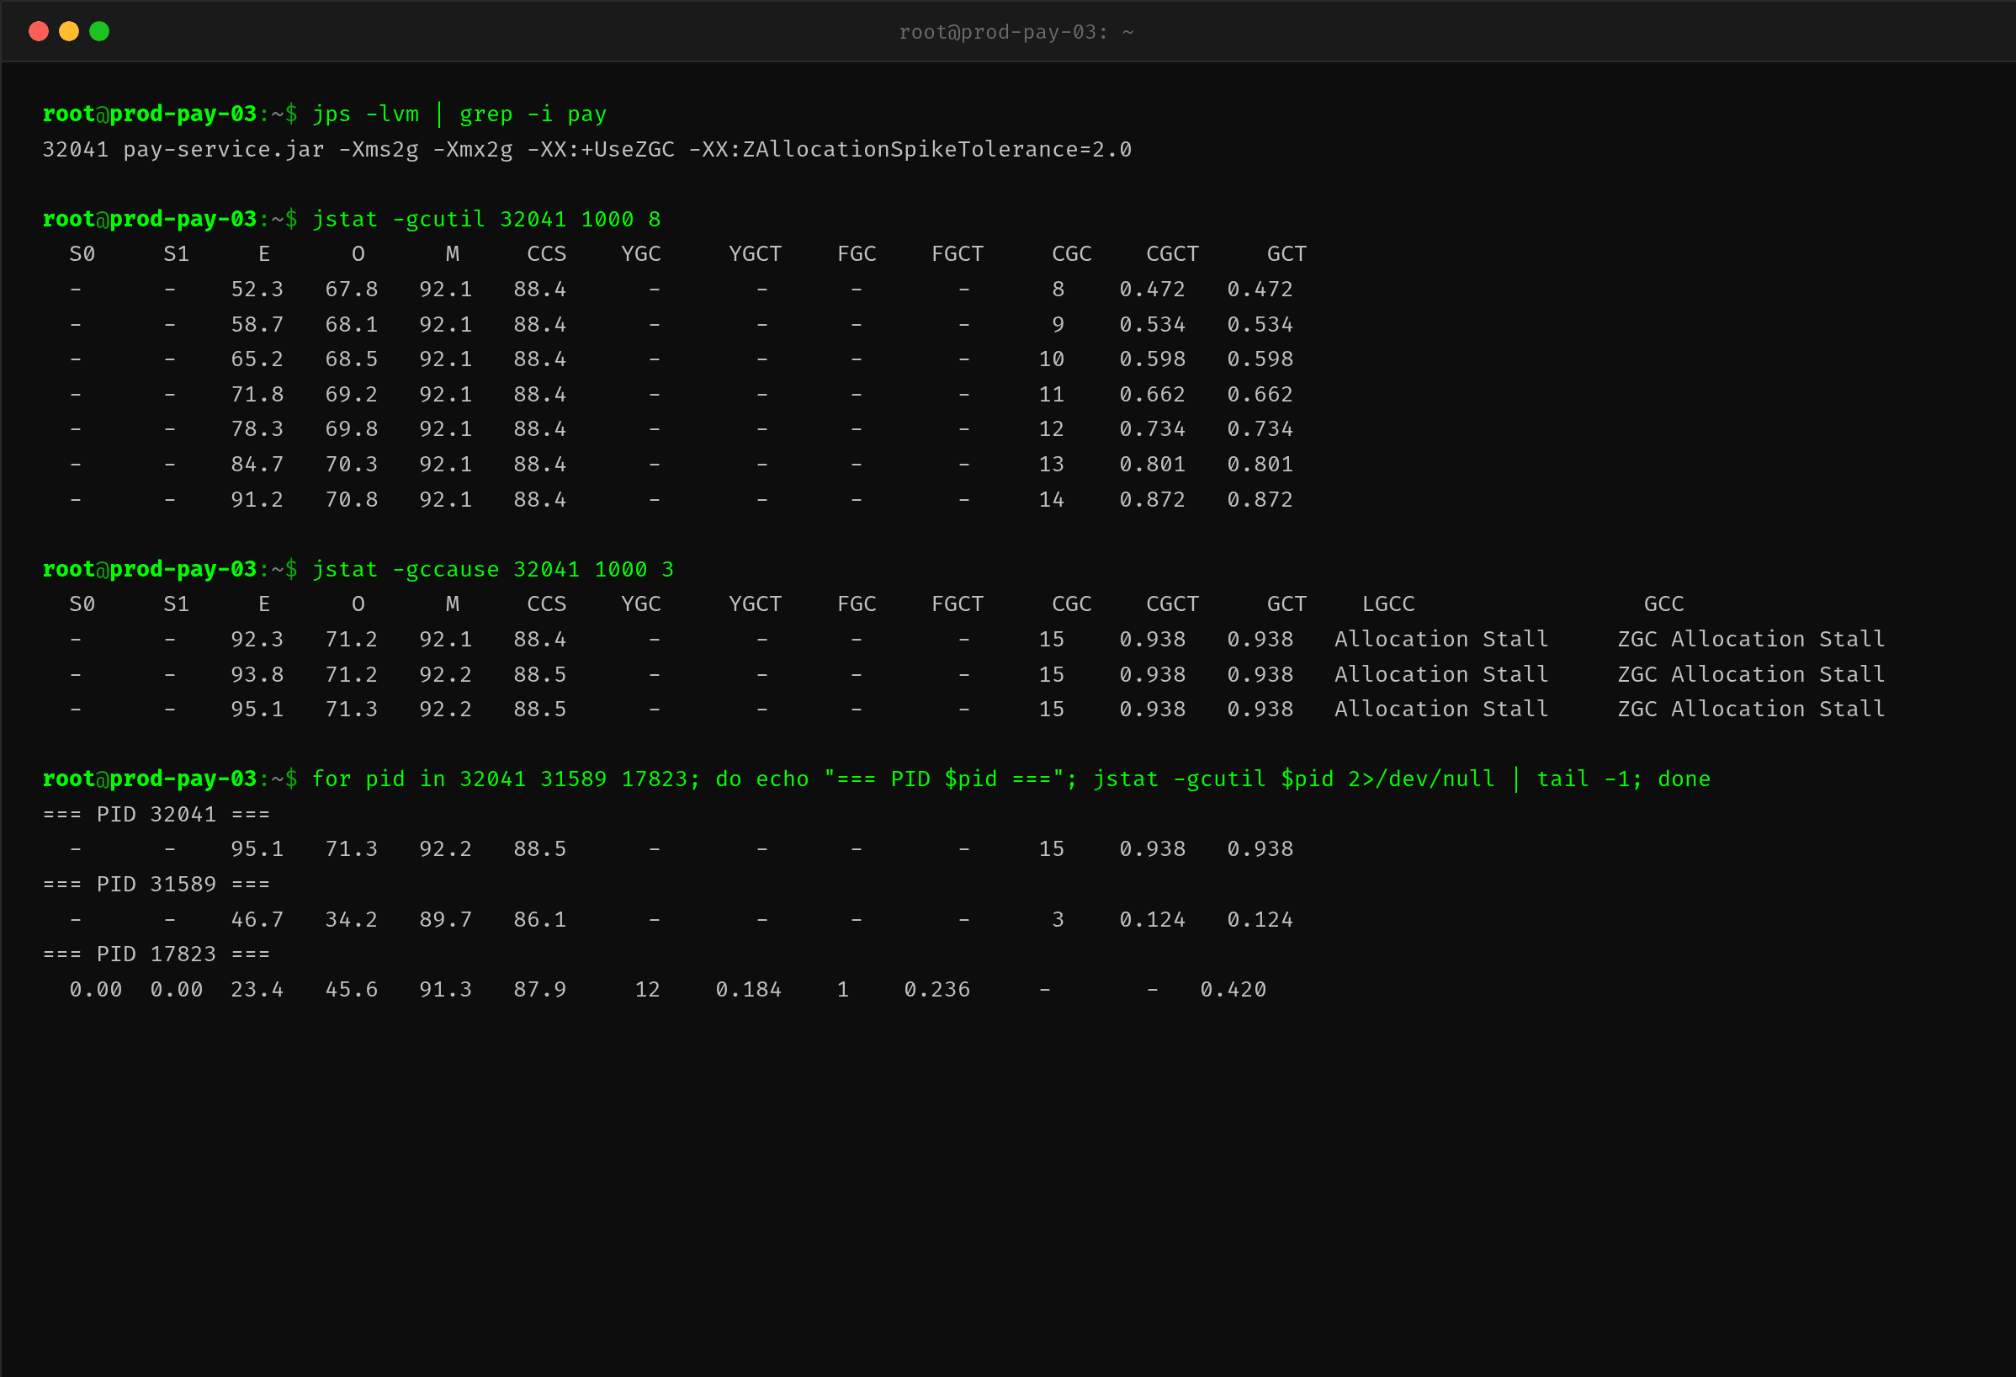
Task: Click the LGCC column header
Action: tap(1388, 603)
